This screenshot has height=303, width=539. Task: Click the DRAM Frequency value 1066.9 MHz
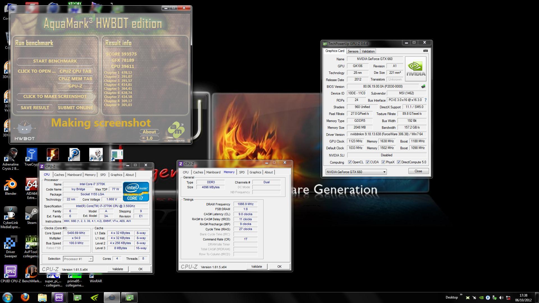tap(245, 204)
